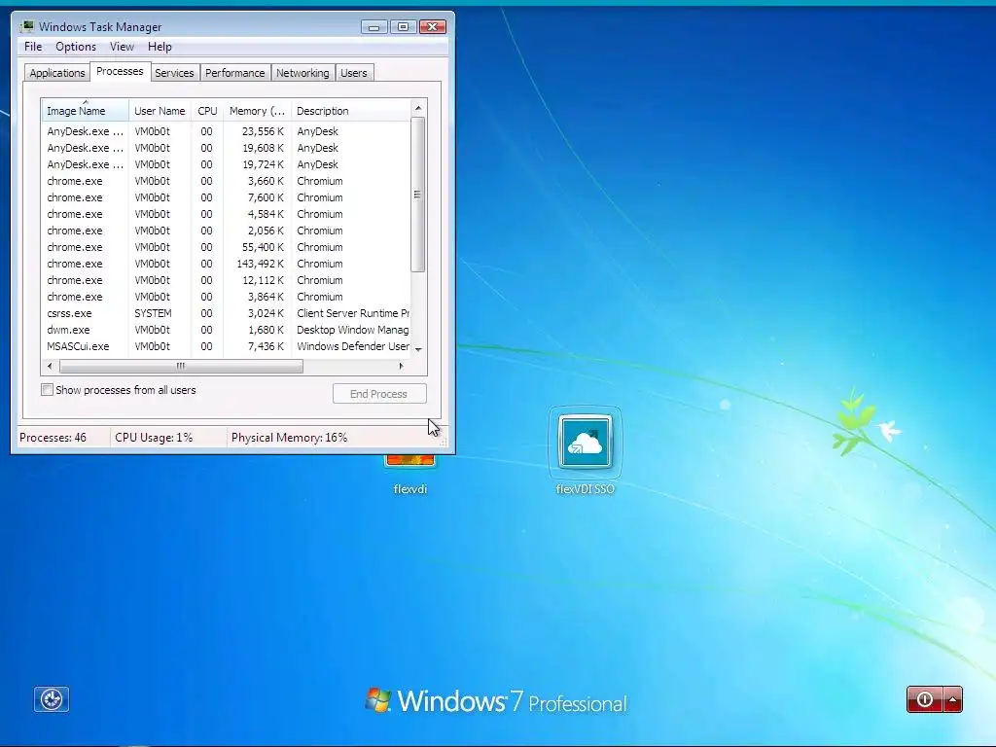
Task: Select the csrss.exe process row
Action: pos(226,313)
